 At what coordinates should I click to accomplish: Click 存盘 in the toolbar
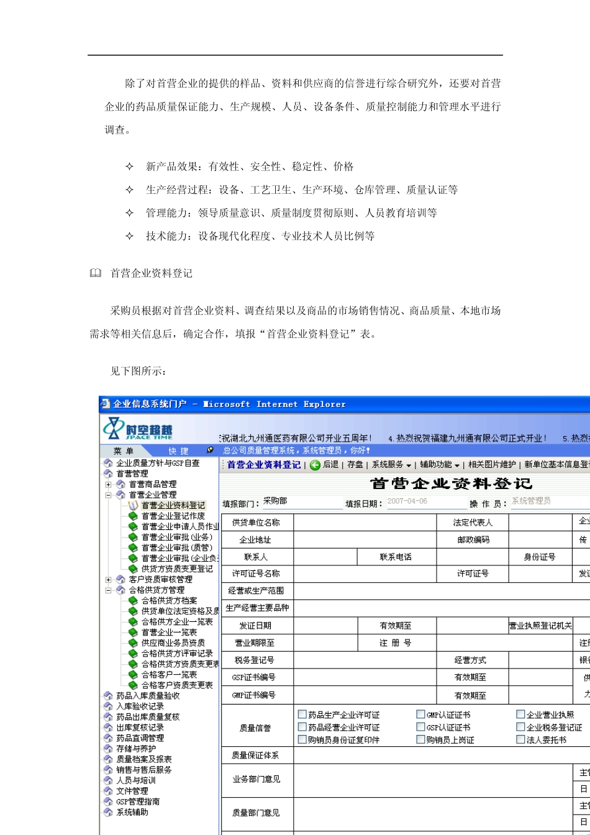tap(355, 465)
